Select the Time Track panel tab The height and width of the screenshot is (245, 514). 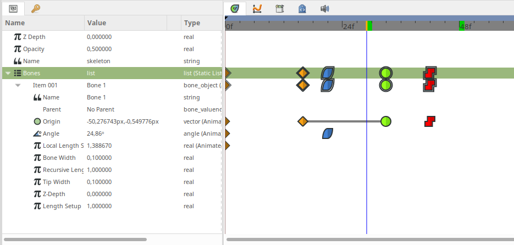tap(234, 9)
